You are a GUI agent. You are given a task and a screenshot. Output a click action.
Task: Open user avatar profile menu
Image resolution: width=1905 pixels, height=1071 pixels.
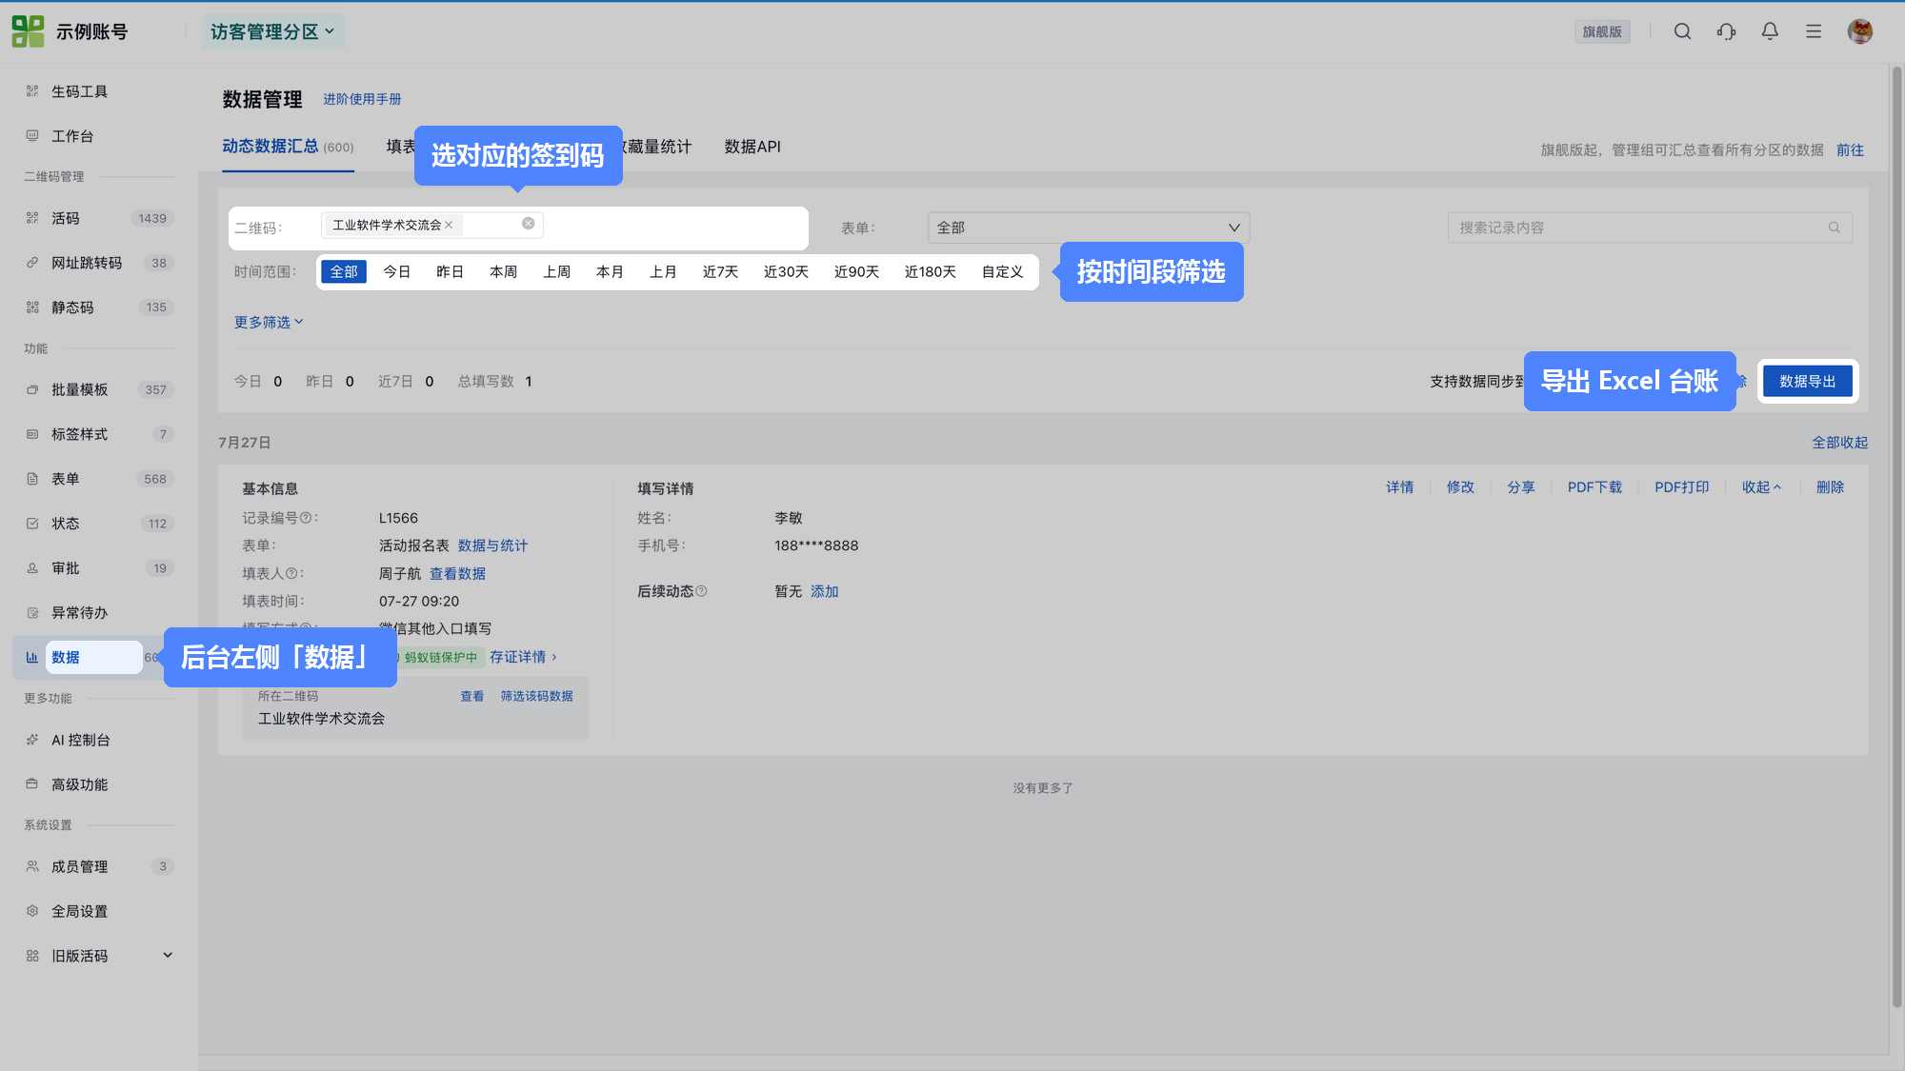point(1860,31)
